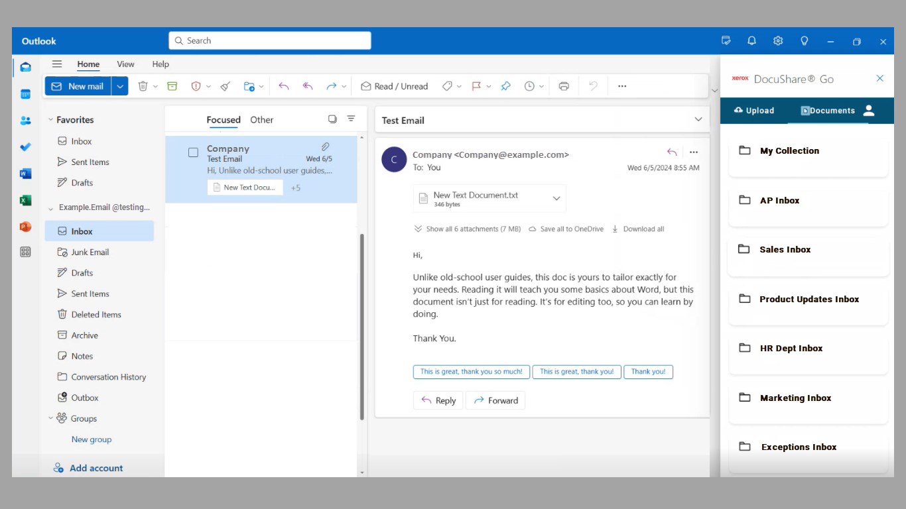This screenshot has width=906, height=509.
Task: Click Save all to OneDrive
Action: [x=566, y=229]
